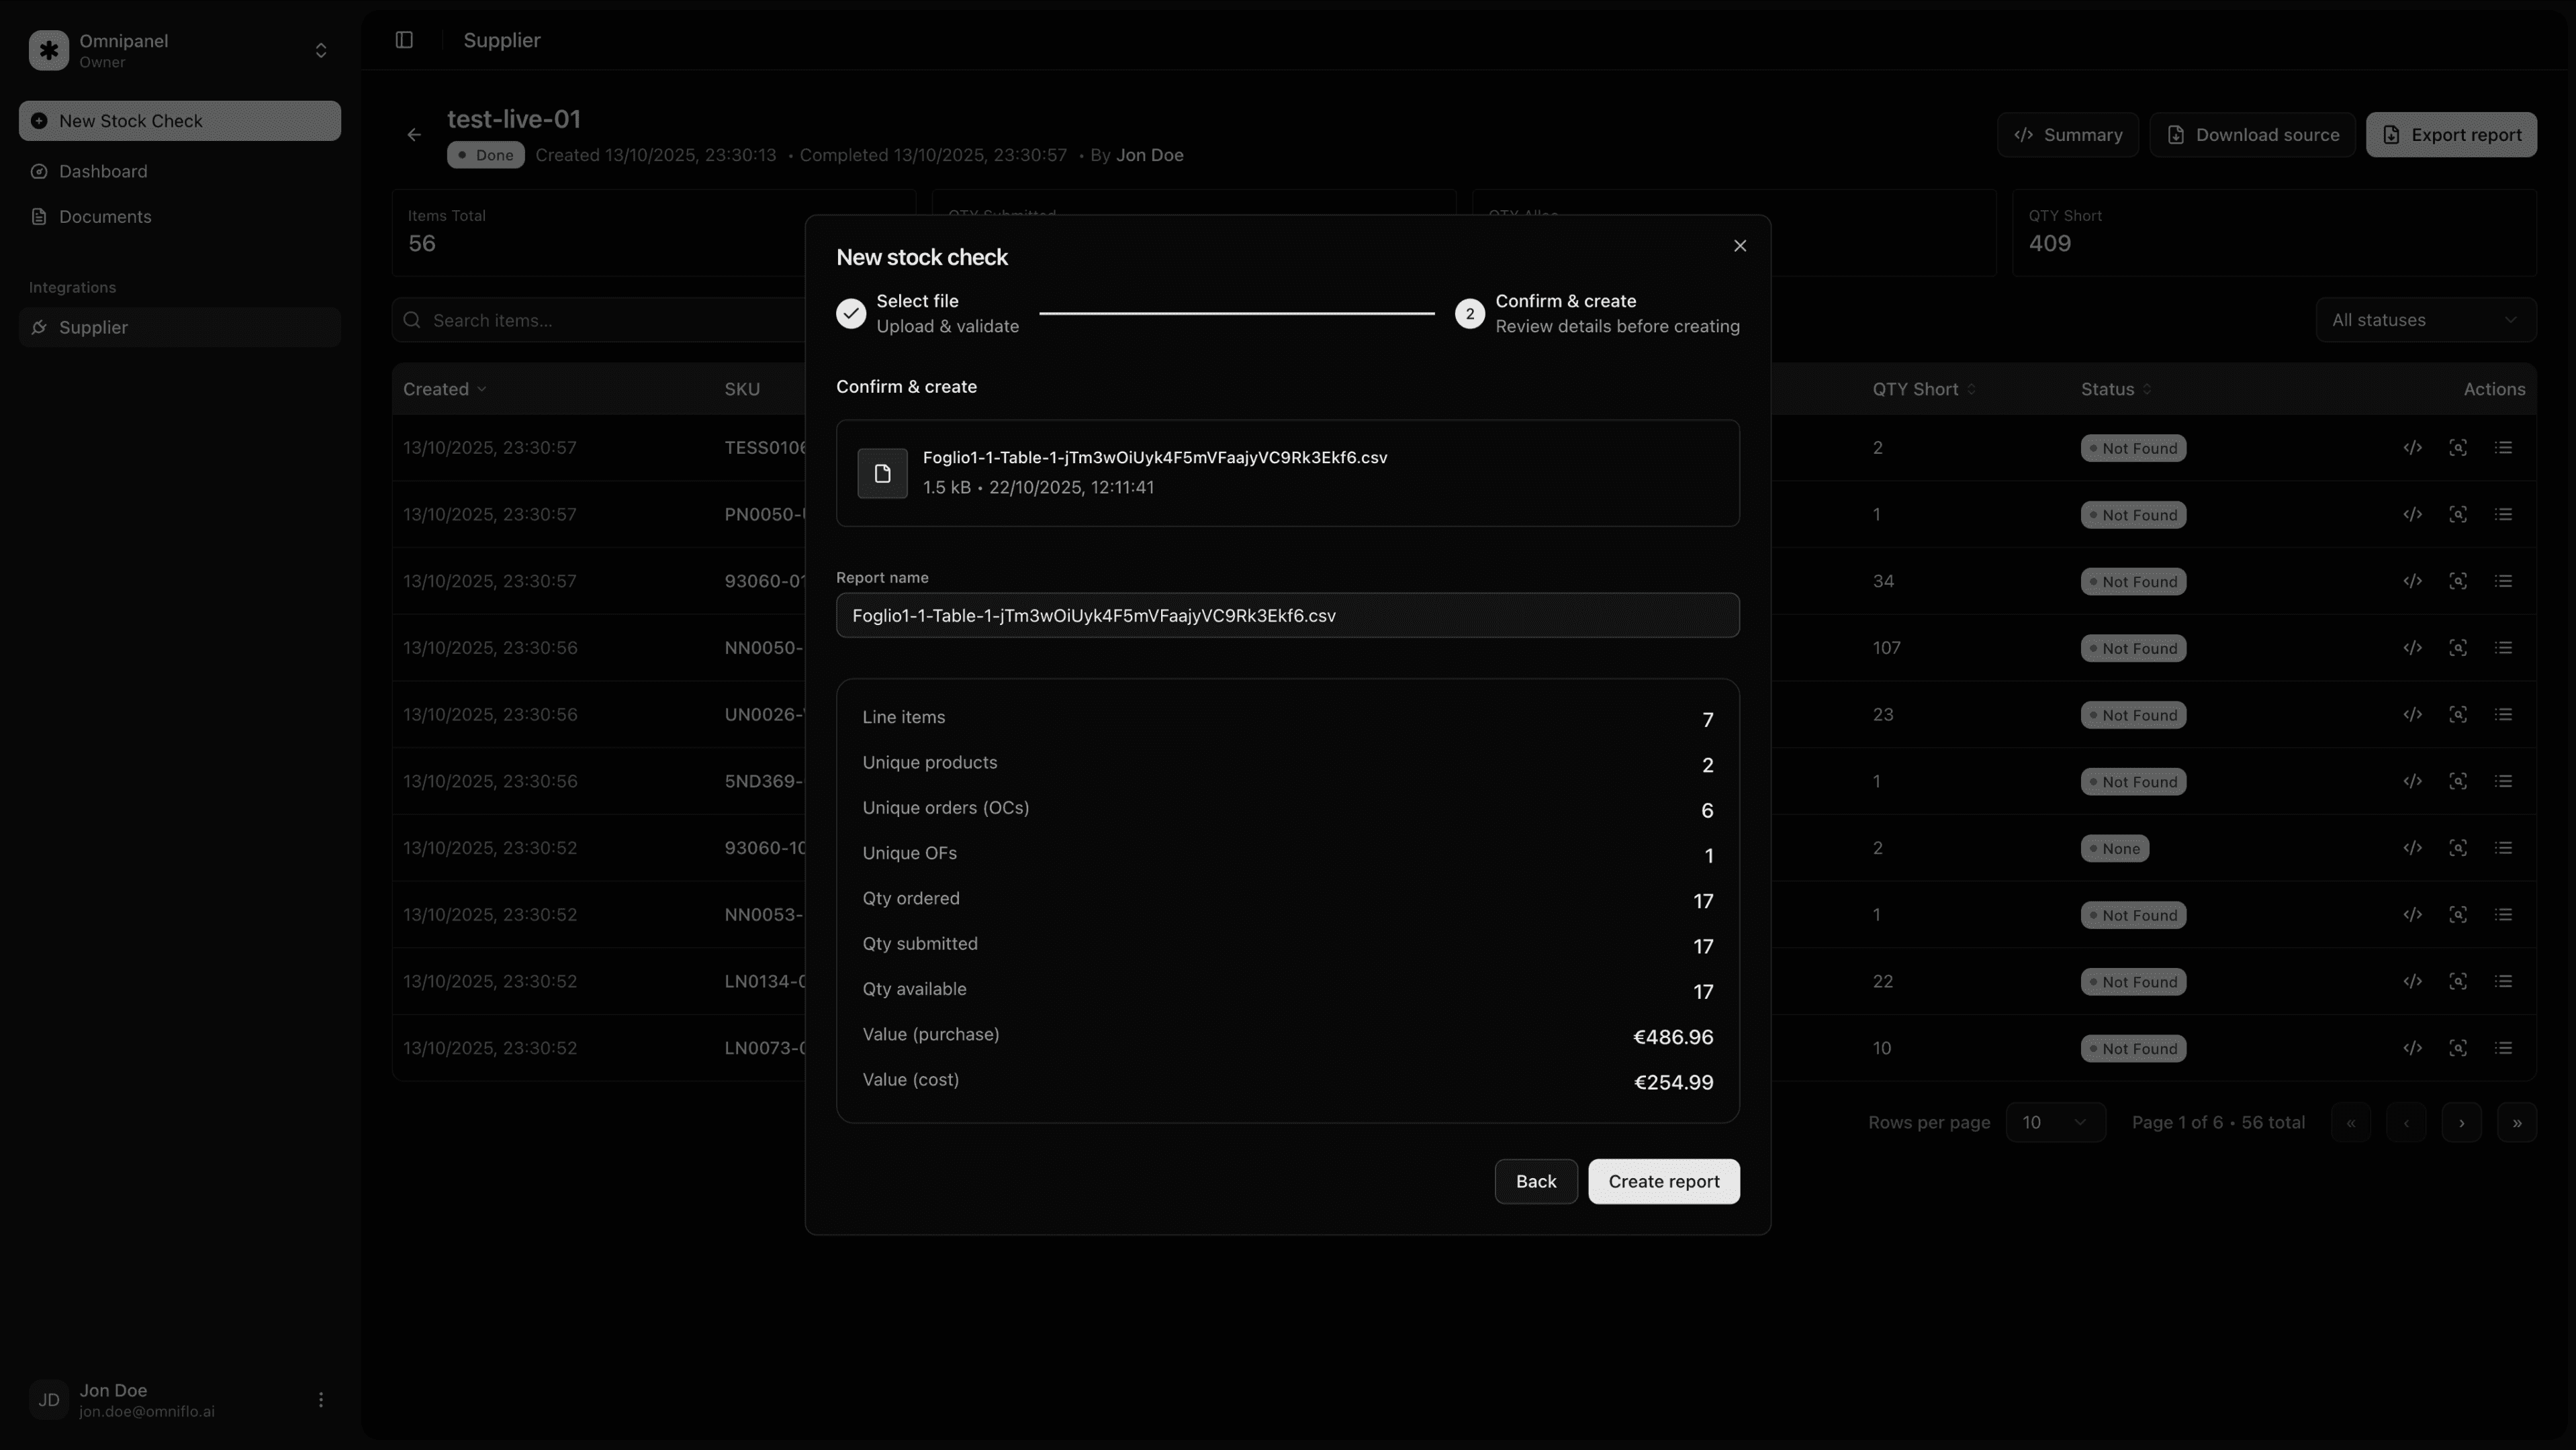The image size is (2576, 1450).
Task: Open Rows per page dropdown
Action: coord(2055,1122)
